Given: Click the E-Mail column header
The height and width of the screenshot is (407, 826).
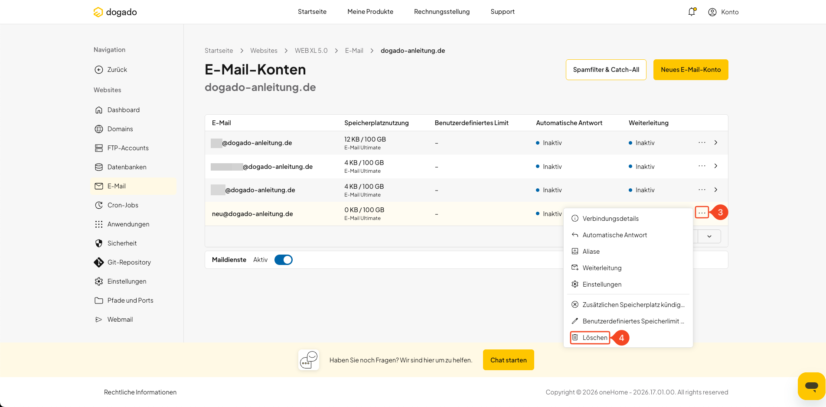Looking at the screenshot, I should coord(221,123).
